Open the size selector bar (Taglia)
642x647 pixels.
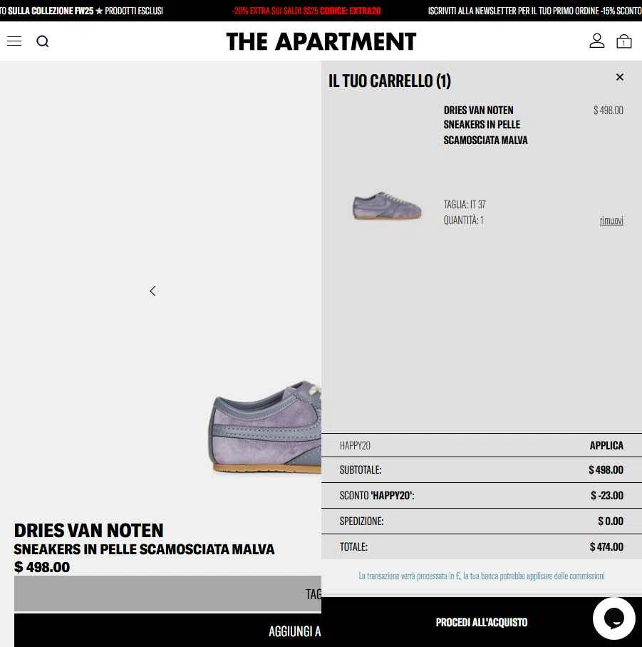click(x=167, y=593)
